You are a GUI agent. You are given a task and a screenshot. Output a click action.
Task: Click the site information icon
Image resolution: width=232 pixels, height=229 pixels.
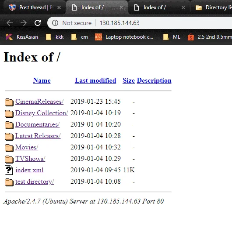55,23
